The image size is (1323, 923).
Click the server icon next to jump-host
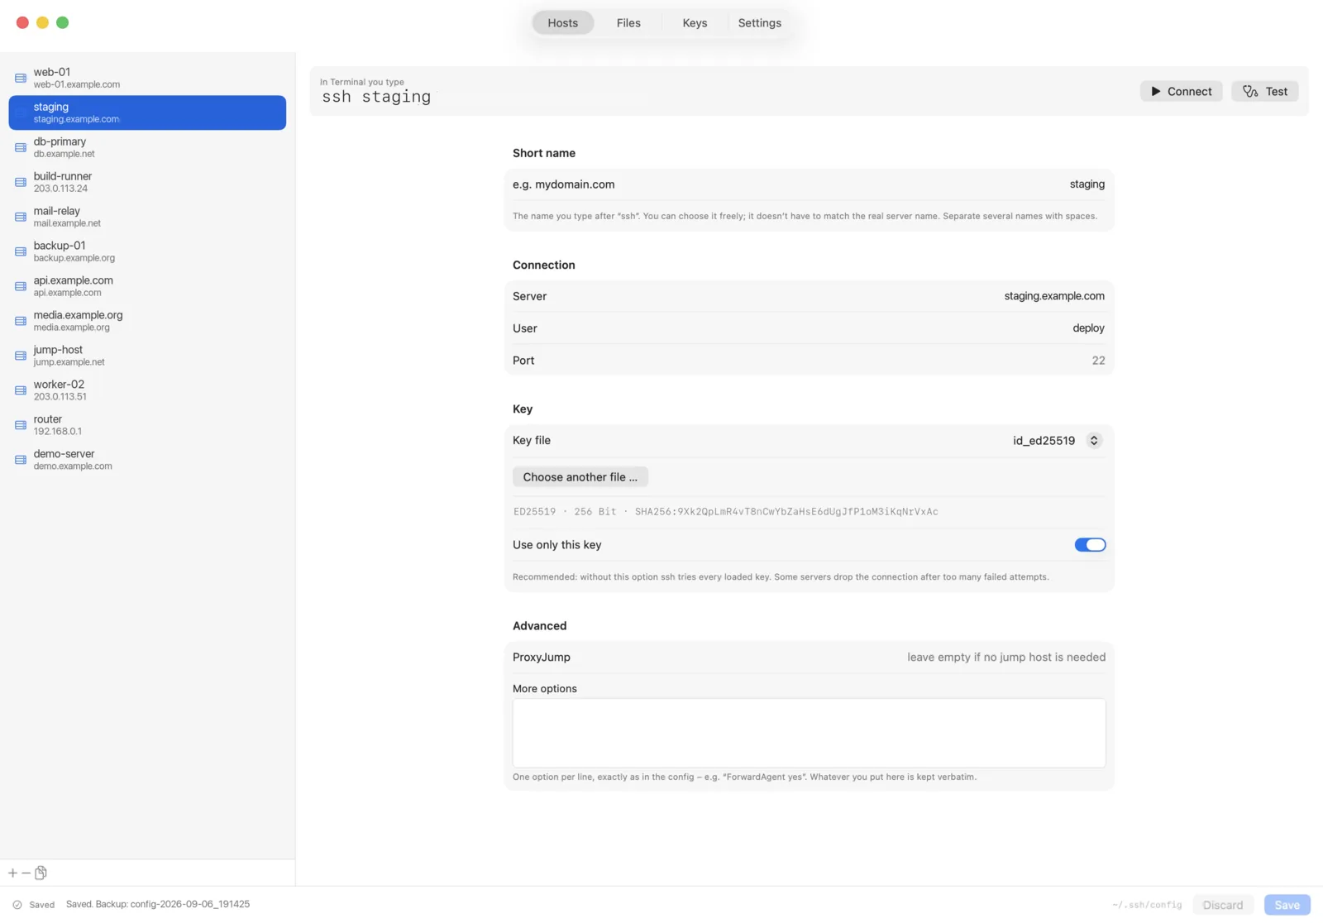point(21,356)
